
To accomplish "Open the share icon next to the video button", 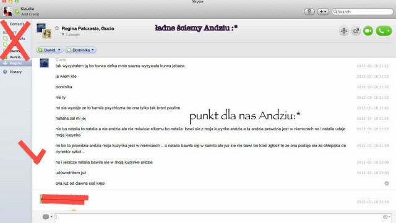I will pyautogui.click(x=356, y=31).
